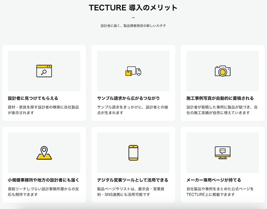Viewport: 267px width, 209px height.
Task: Click description starting with 普段リーチしづらい
Action: coord(44,191)
